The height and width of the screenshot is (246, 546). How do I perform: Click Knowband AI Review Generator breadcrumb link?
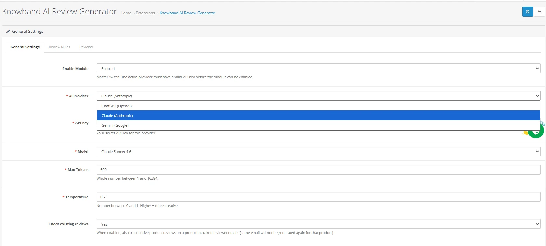coord(188,13)
